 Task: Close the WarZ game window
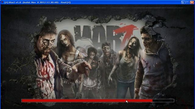[192, 2]
